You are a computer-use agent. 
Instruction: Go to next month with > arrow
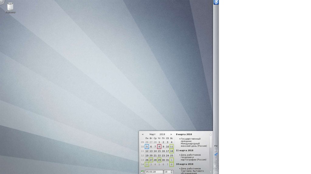[x=171, y=134]
